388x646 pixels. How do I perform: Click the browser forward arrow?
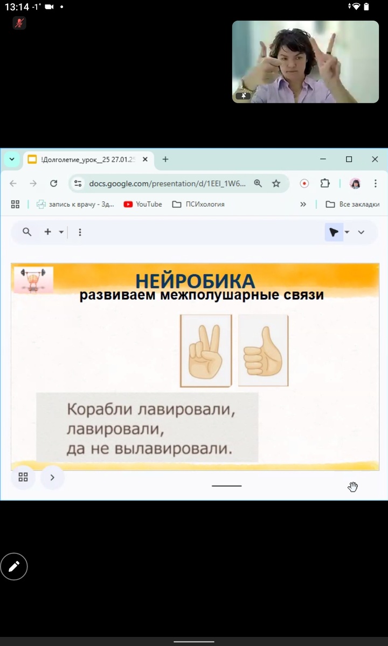coord(33,184)
